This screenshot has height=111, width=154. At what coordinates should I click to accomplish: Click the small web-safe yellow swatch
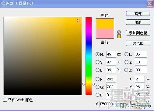(x=119, y=36)
